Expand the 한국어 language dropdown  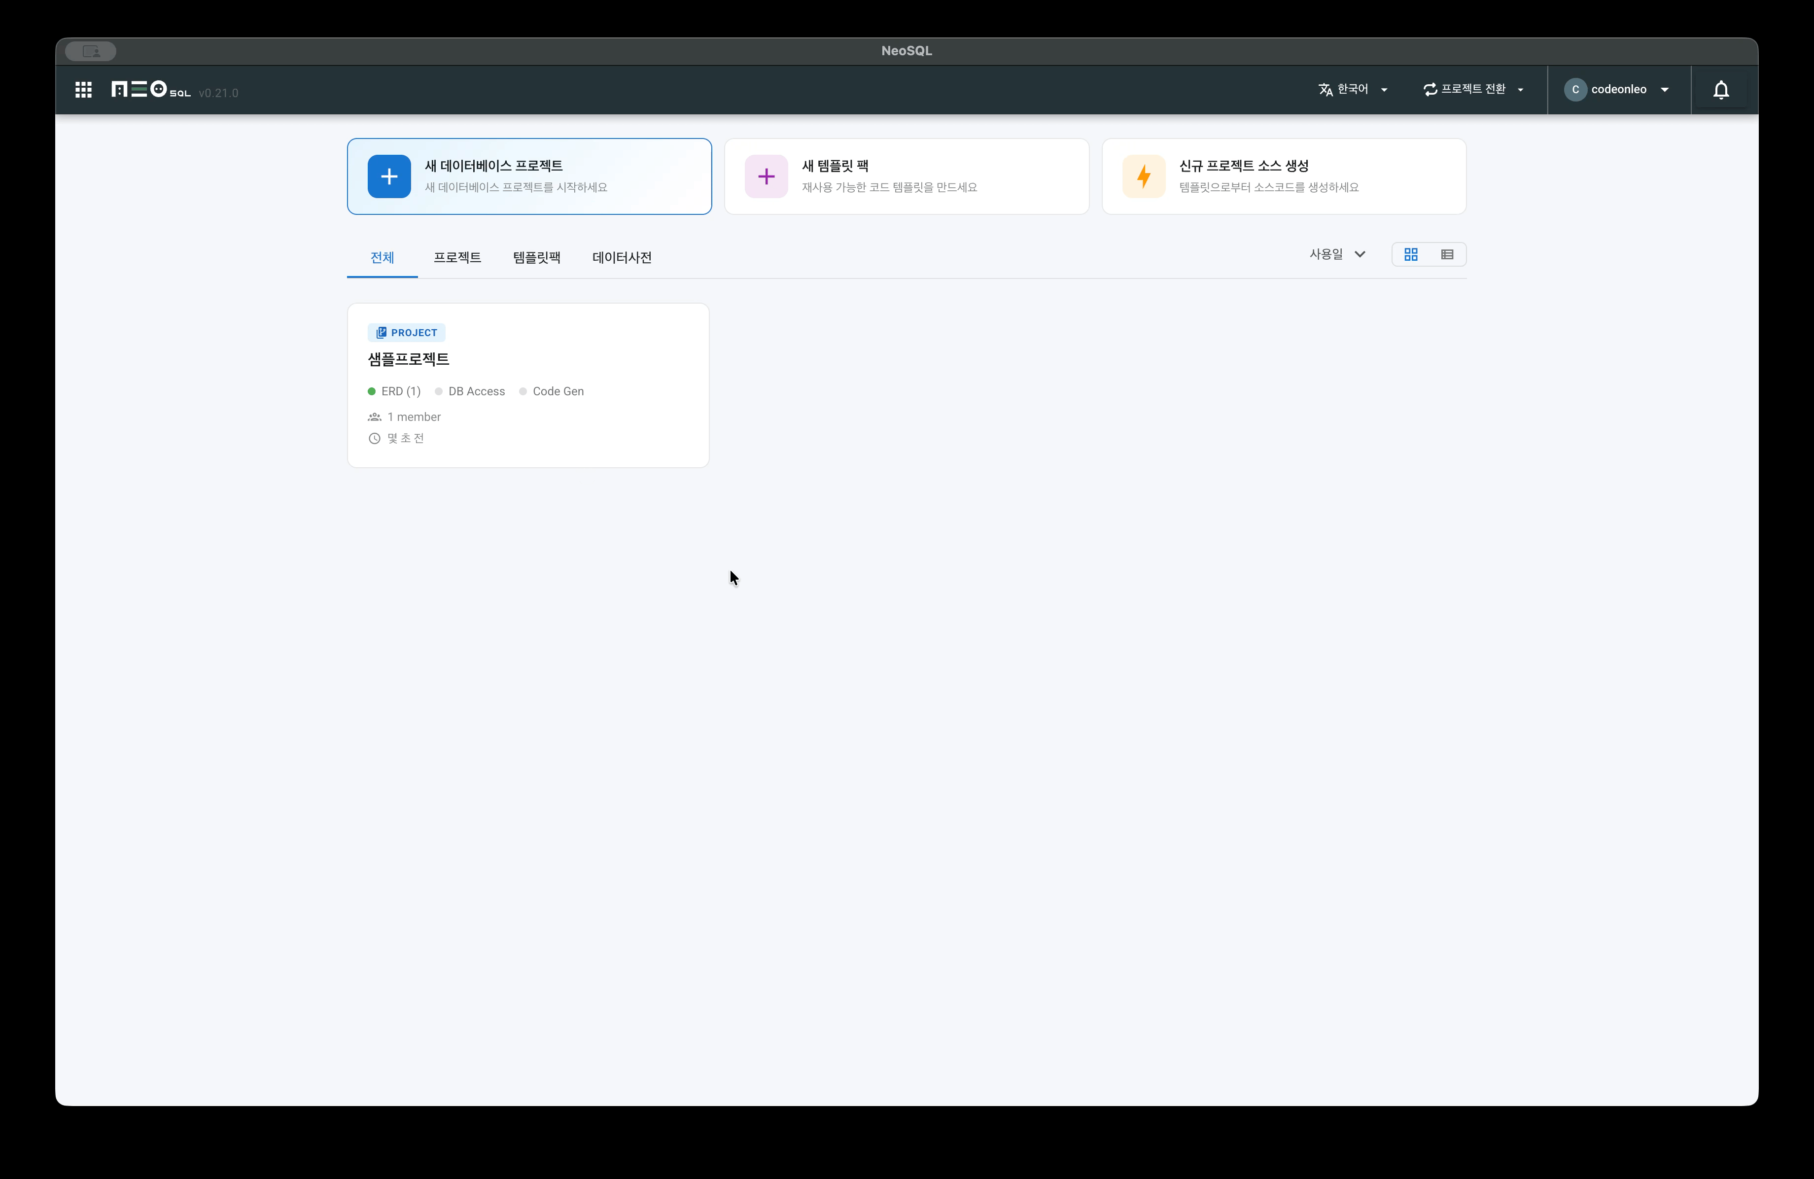(1353, 90)
